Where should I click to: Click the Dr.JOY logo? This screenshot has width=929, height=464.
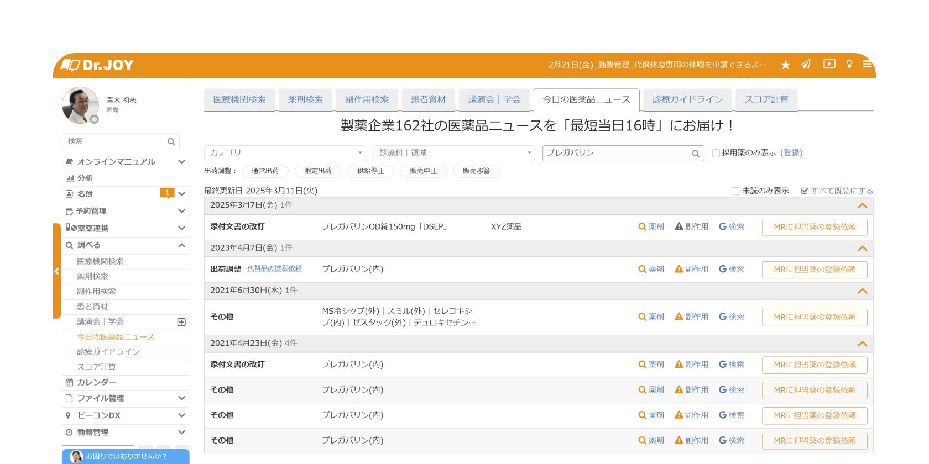[97, 65]
